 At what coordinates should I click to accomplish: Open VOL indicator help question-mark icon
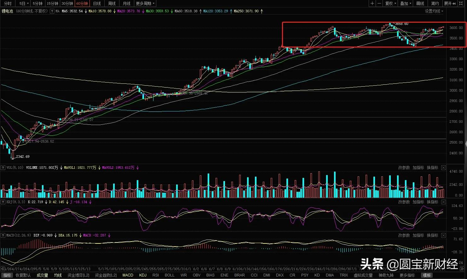pyautogui.click(x=3, y=168)
